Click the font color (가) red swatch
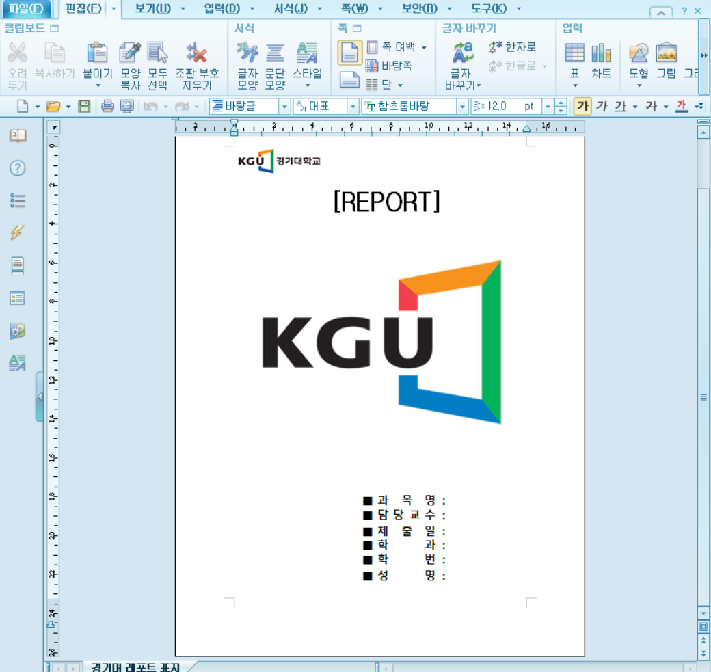The width and height of the screenshot is (711, 672). coord(681,106)
